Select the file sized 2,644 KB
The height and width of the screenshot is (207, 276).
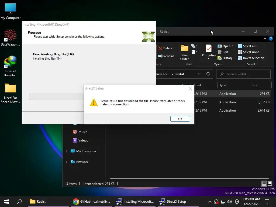point(232,111)
